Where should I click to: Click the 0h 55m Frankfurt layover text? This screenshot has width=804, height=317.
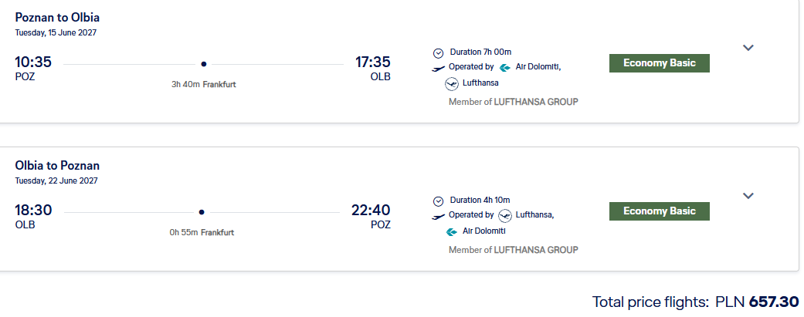pos(202,232)
